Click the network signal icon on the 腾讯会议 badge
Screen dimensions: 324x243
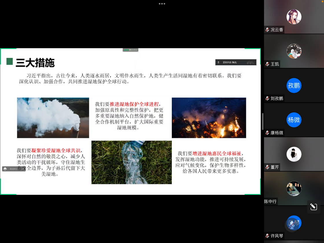tap(124, 49)
